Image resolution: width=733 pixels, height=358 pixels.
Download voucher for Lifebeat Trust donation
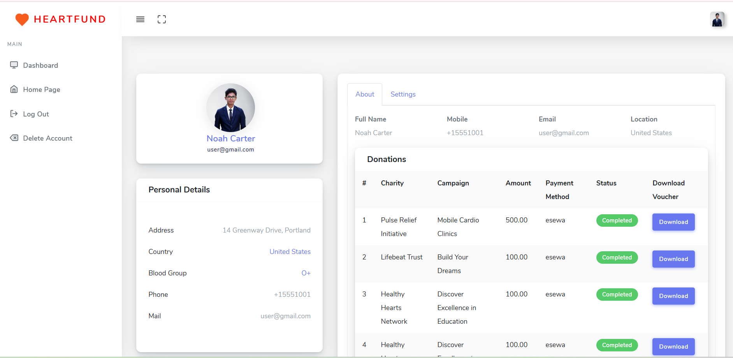click(673, 259)
